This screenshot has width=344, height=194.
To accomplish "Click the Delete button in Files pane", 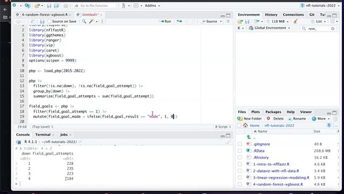I will coord(275,119).
